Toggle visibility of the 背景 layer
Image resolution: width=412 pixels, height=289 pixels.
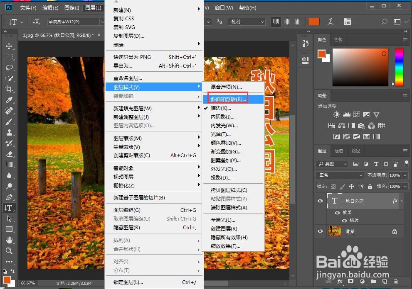(320, 231)
